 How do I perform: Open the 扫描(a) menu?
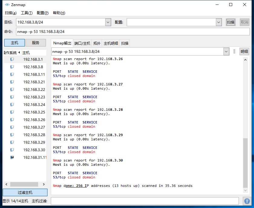coord(11,13)
